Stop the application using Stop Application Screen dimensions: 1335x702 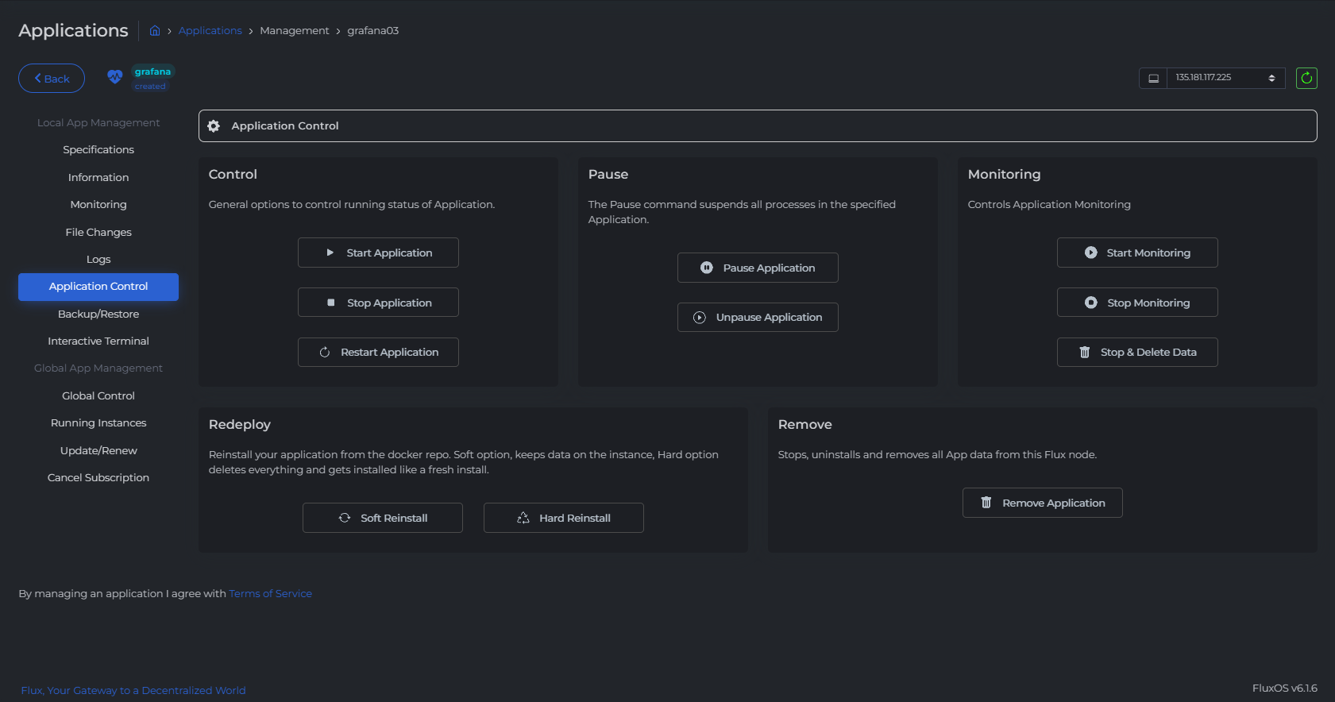pyautogui.click(x=378, y=303)
